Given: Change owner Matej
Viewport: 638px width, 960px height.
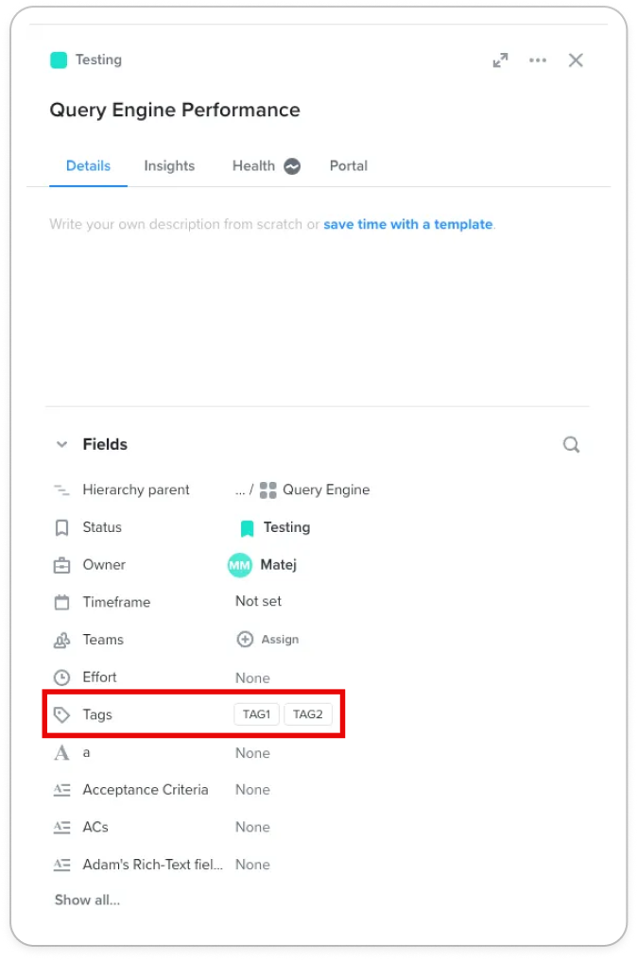Looking at the screenshot, I should coord(279,564).
